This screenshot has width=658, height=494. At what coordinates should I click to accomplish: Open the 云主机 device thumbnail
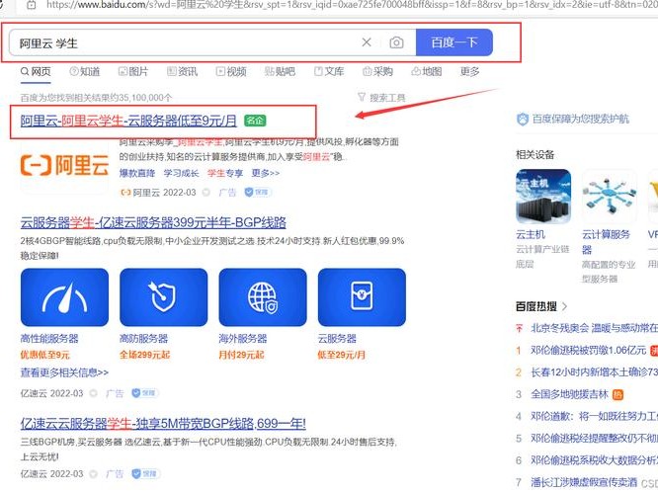tap(543, 196)
